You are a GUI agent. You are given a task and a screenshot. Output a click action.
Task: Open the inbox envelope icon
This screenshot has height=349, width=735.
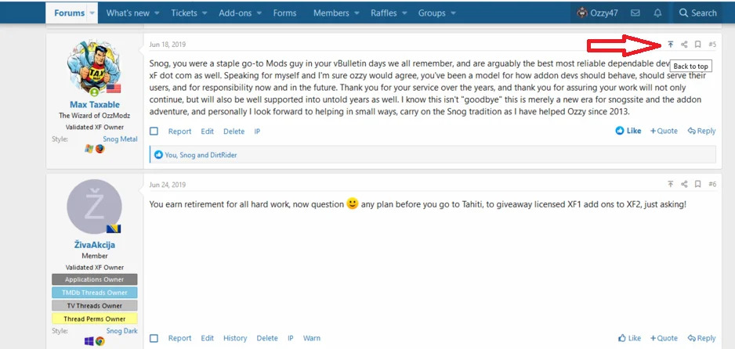coord(635,13)
